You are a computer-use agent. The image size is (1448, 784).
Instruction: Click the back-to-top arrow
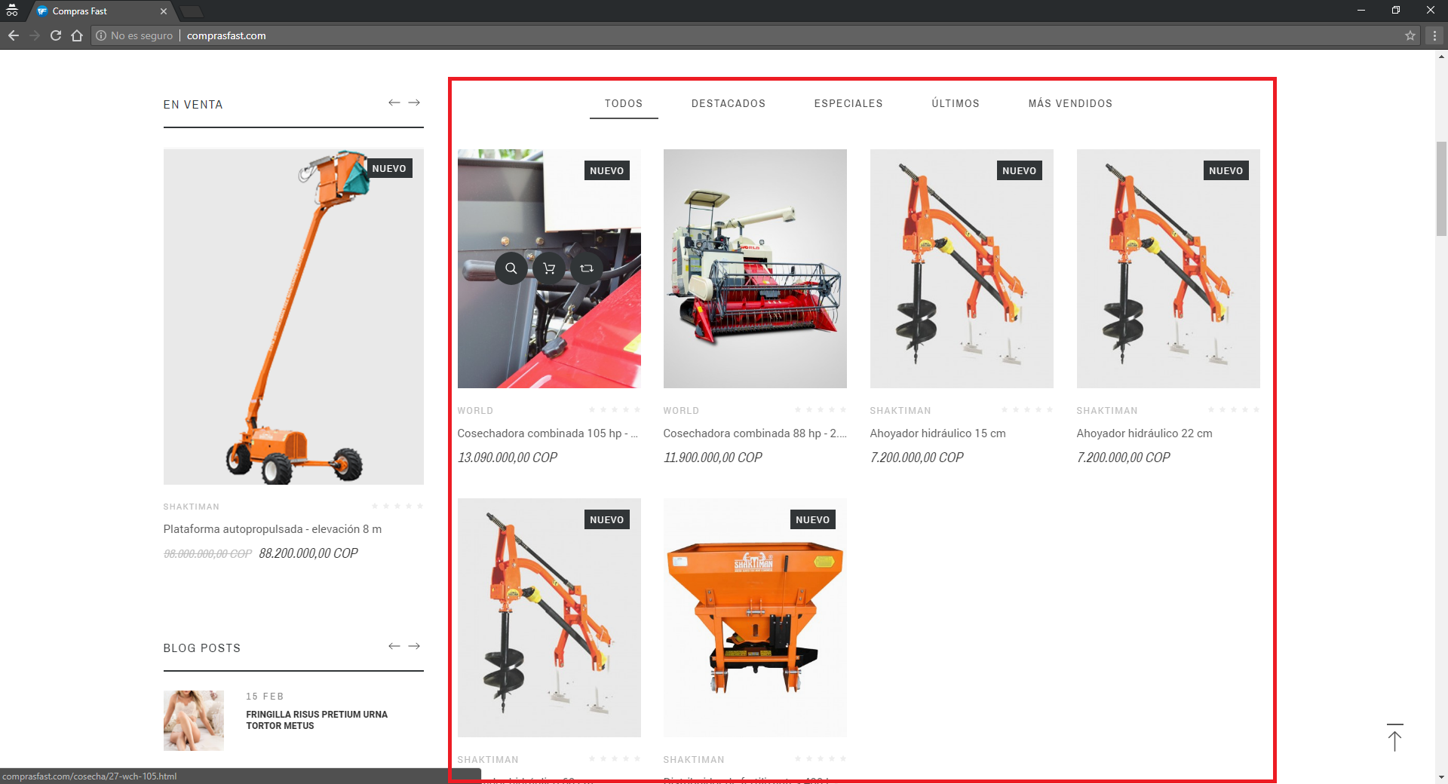click(x=1395, y=737)
